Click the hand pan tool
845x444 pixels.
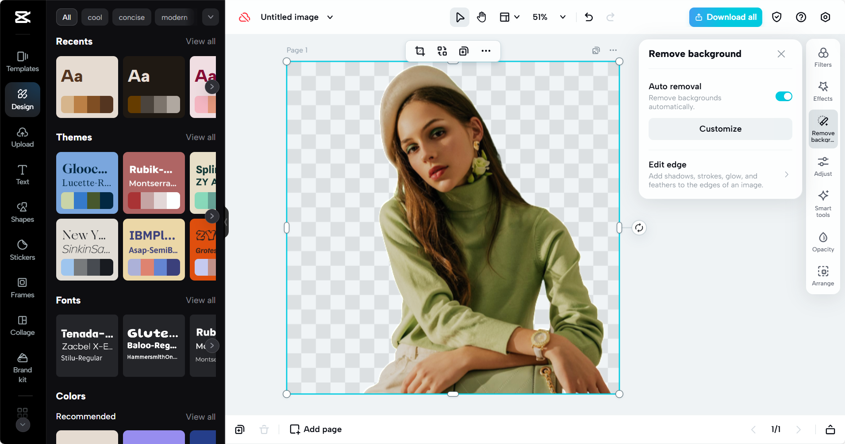click(x=481, y=17)
